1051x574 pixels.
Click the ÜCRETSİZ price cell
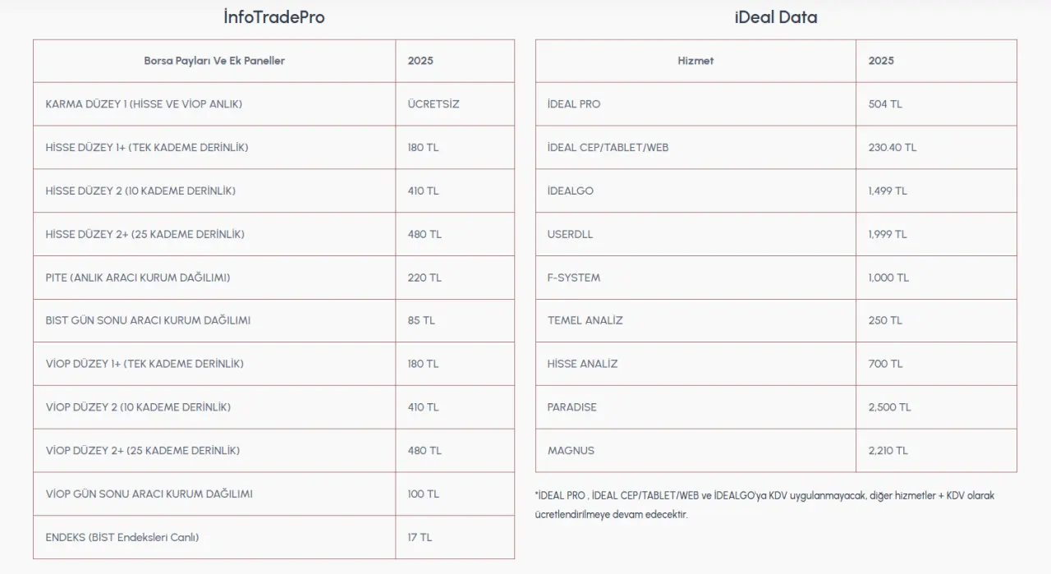[x=434, y=104]
